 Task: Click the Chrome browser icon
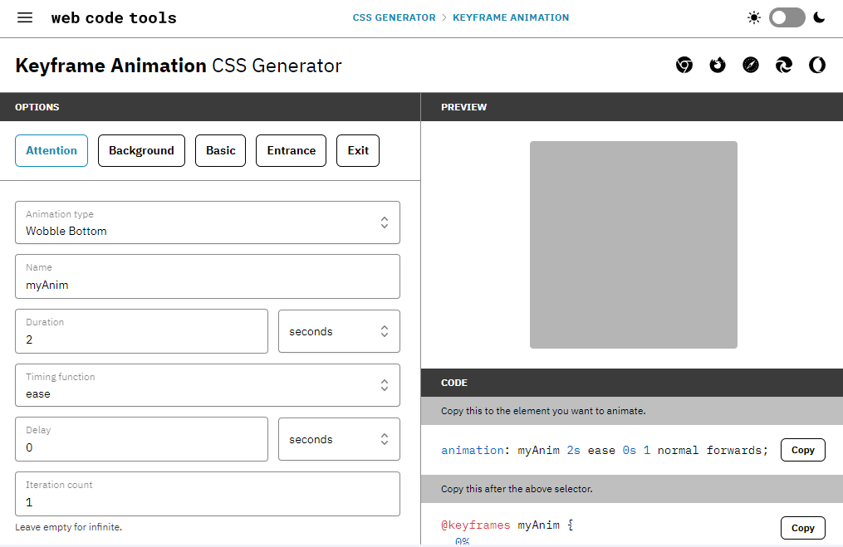click(684, 66)
